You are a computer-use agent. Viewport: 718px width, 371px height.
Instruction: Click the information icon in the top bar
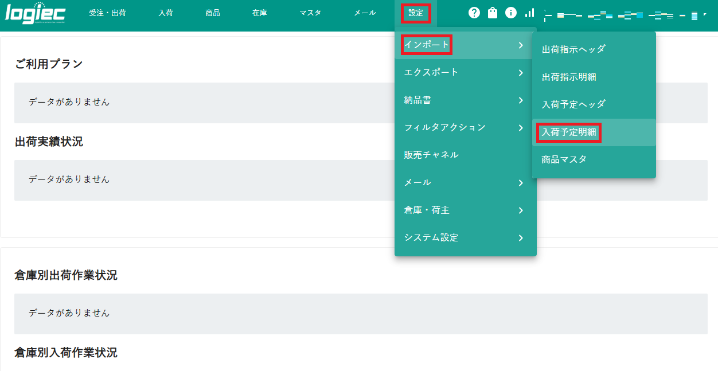pos(510,12)
